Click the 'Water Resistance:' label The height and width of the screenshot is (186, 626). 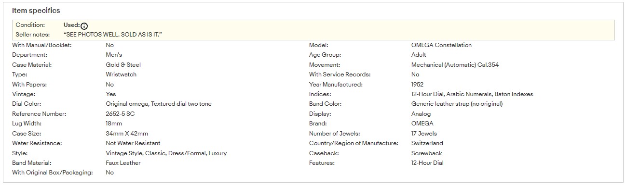point(37,143)
